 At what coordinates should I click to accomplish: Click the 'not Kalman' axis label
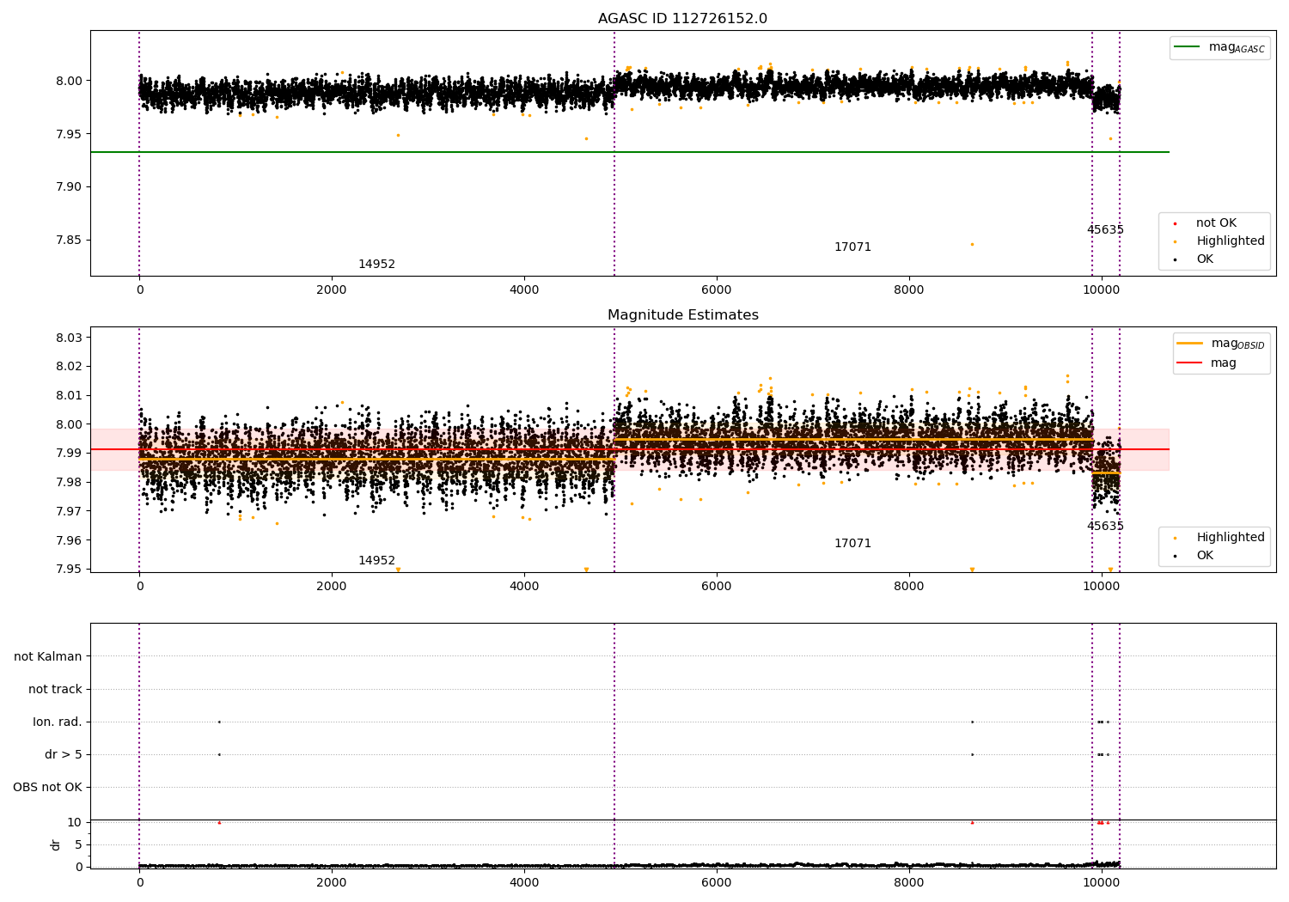[x=48, y=656]
